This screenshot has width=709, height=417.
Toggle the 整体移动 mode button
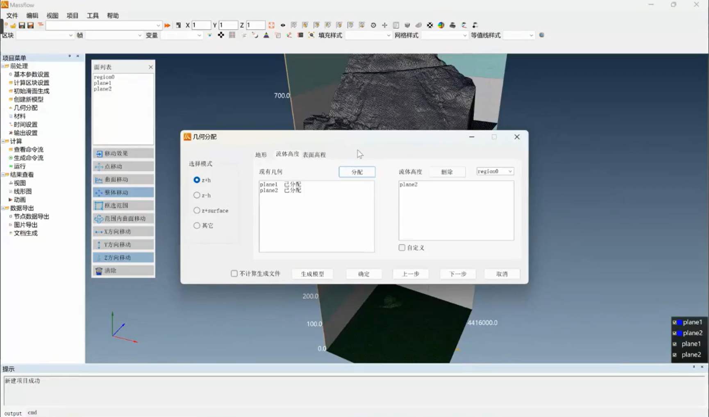[123, 192]
